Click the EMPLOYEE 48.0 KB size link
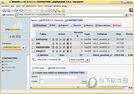This screenshot has height=94, width=134. (120, 39)
